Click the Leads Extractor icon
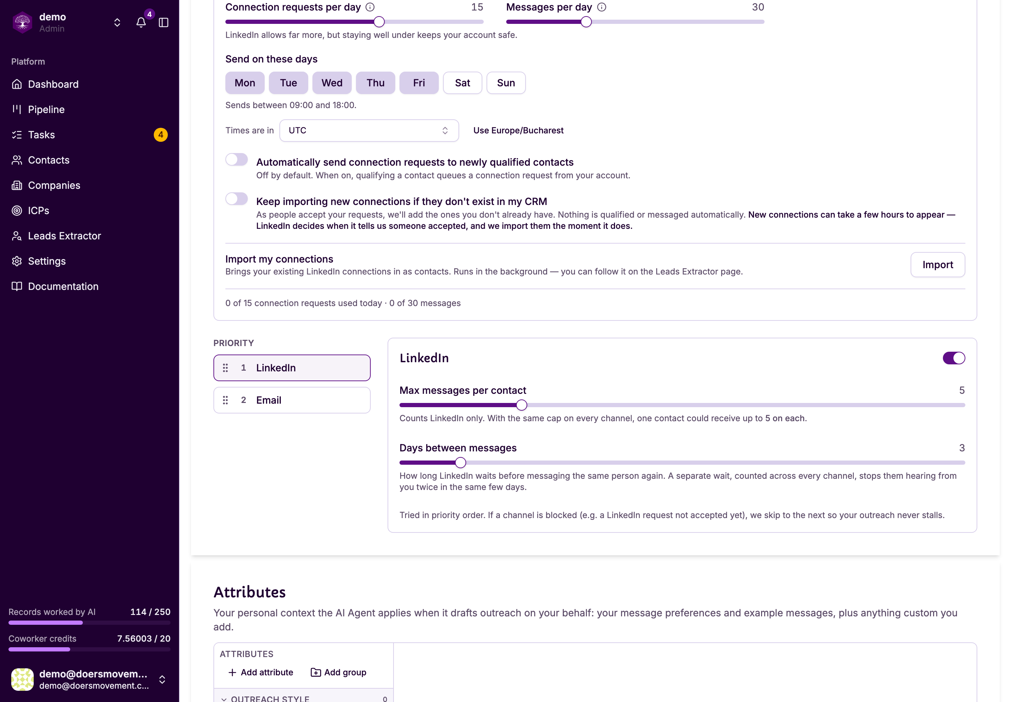Screen dimensions: 1011x702 tap(17, 236)
